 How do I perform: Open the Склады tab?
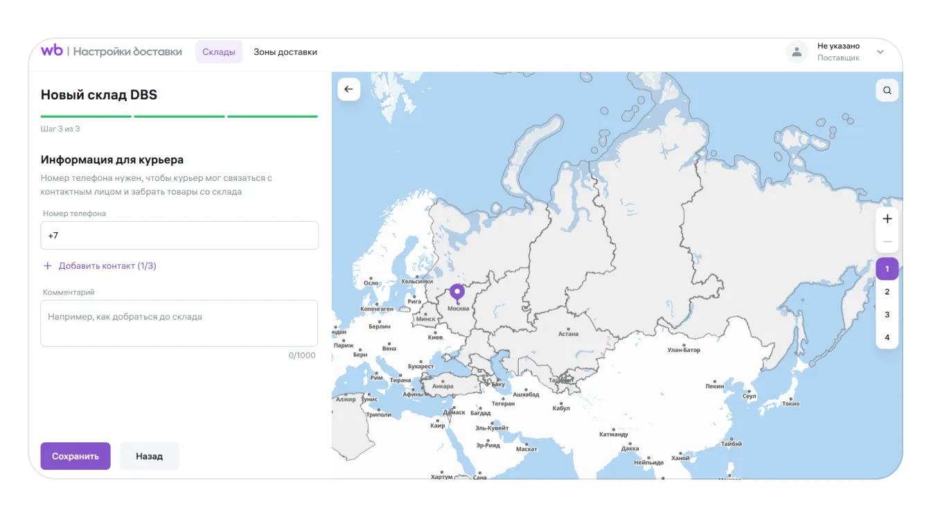pos(219,52)
